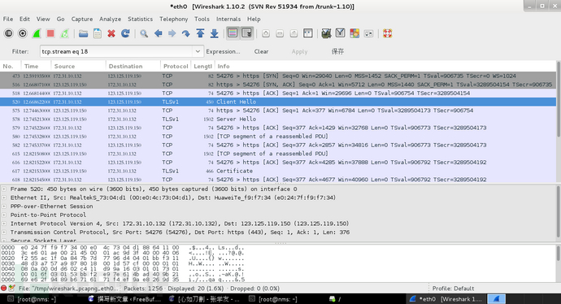This screenshot has width=561, height=304.
Task: Click capture file comments status icon
Action: point(11,288)
